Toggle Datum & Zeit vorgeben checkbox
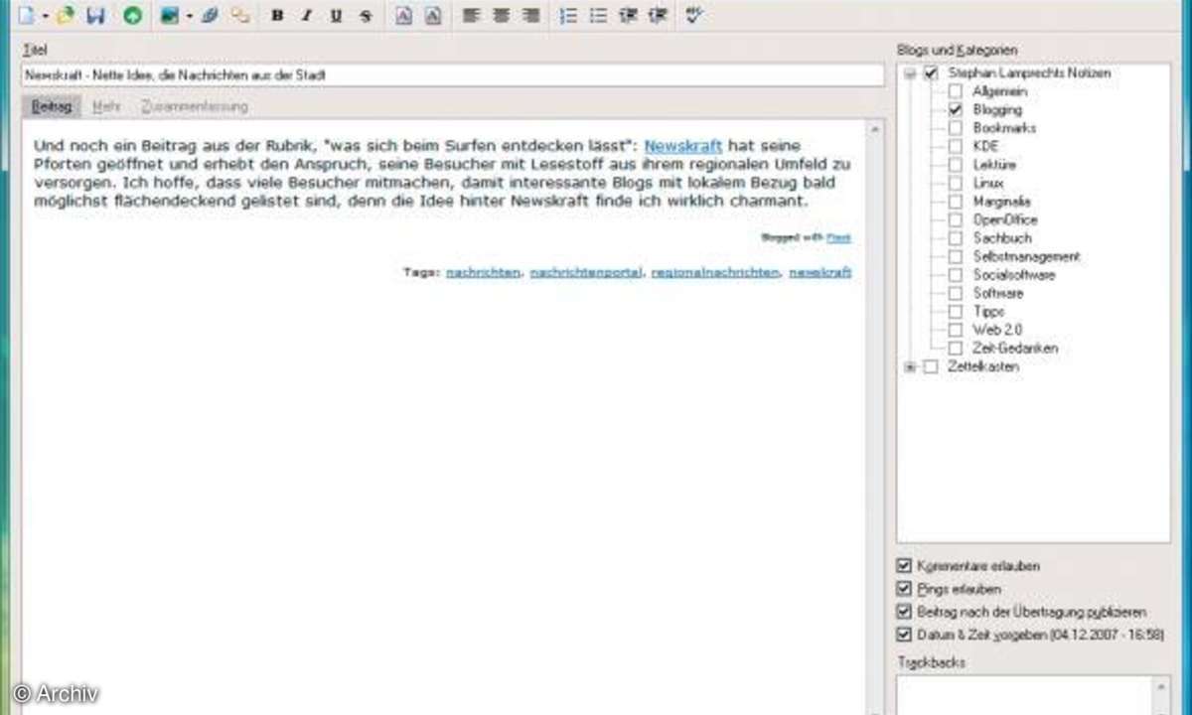 pos(903,635)
